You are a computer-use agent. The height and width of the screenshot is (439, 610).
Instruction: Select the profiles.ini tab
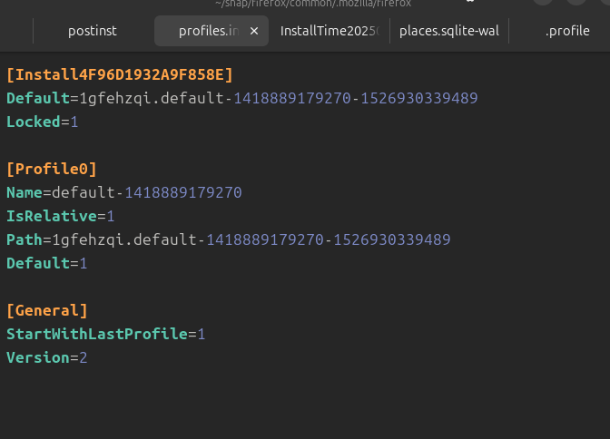point(212,31)
